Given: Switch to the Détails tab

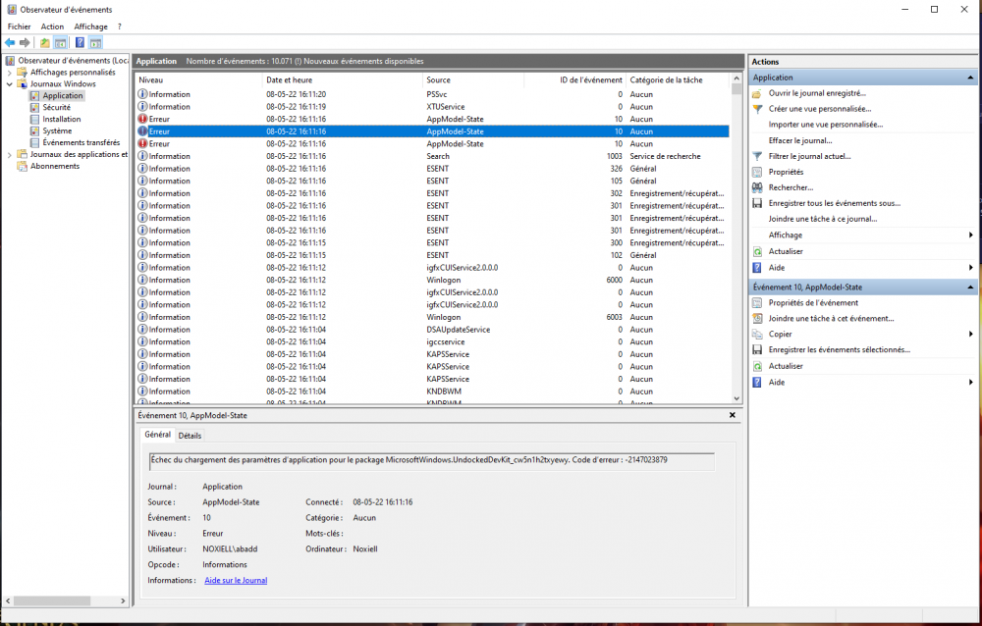Looking at the screenshot, I should click(190, 436).
